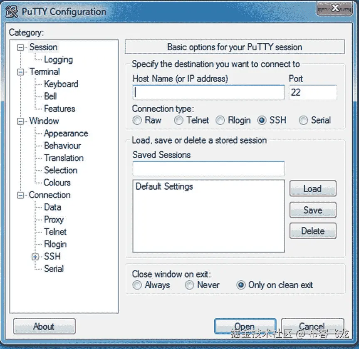359x349 pixels.
Task: Select Never for close window on exit
Action: (189, 285)
